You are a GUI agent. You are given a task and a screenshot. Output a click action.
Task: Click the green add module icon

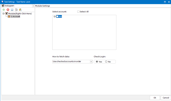click(4, 10)
